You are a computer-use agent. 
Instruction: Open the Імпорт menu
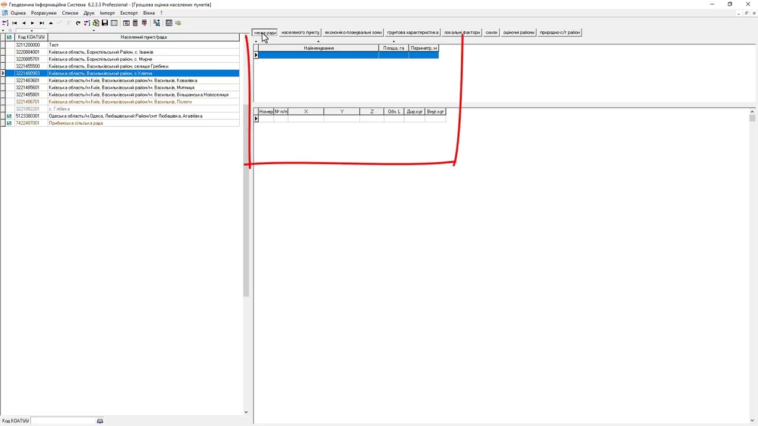107,13
